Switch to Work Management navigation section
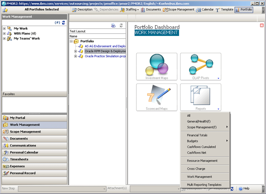 click(35, 125)
